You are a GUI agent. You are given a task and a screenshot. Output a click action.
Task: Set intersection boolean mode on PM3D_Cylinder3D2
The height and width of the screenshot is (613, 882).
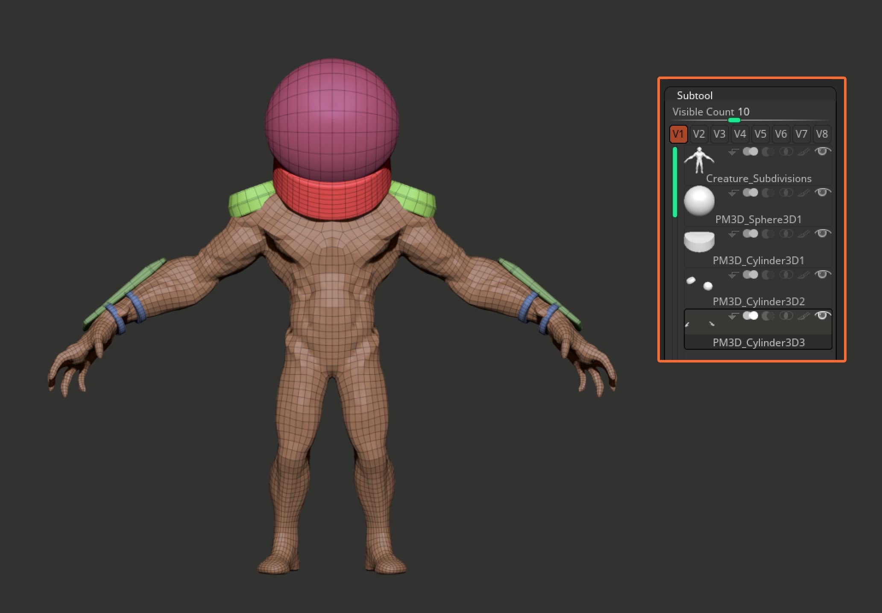click(x=786, y=274)
